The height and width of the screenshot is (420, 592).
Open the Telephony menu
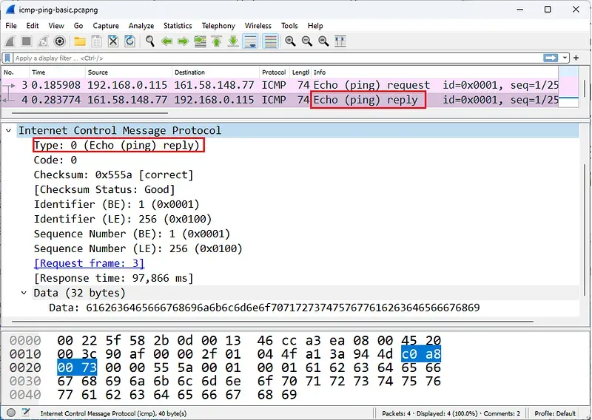click(218, 26)
